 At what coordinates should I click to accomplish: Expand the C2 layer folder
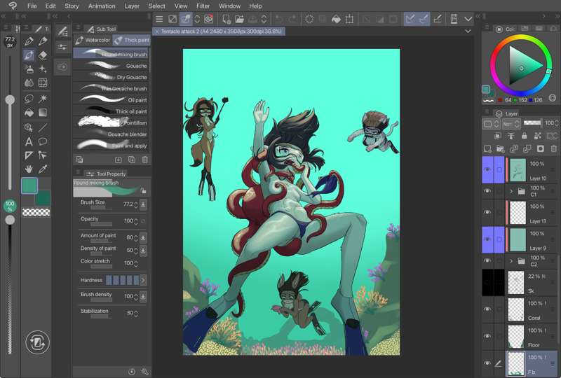(511, 261)
